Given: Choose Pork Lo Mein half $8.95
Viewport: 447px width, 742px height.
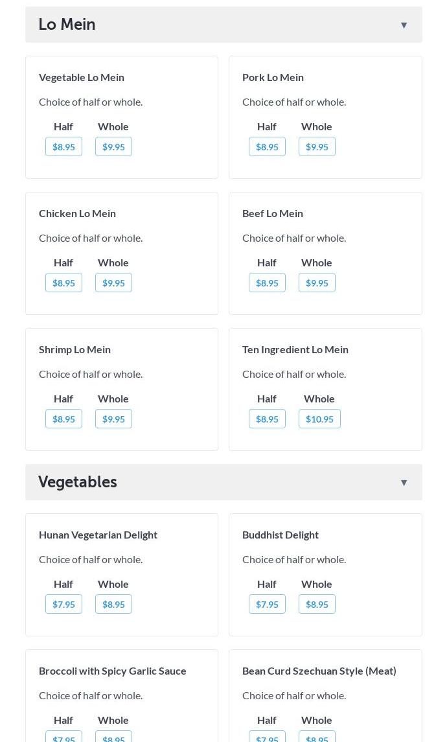Looking at the screenshot, I should (x=267, y=147).
